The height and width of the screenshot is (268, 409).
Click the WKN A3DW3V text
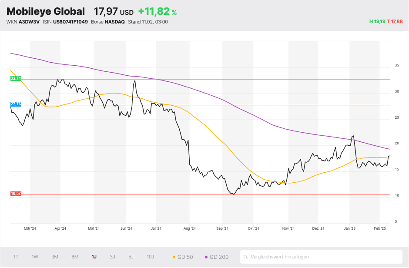click(23, 22)
